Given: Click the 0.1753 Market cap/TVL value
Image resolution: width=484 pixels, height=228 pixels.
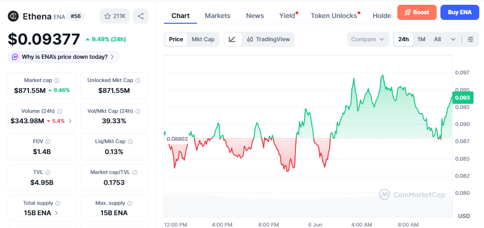Looking at the screenshot, I should click(114, 182).
